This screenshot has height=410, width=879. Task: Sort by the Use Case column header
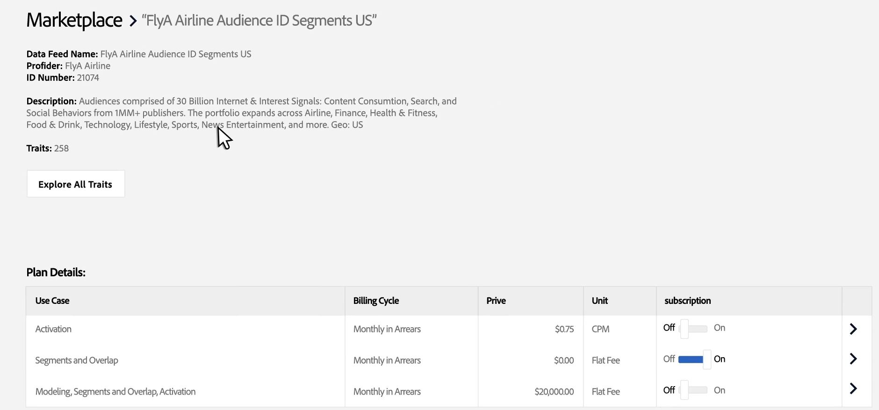tap(52, 301)
